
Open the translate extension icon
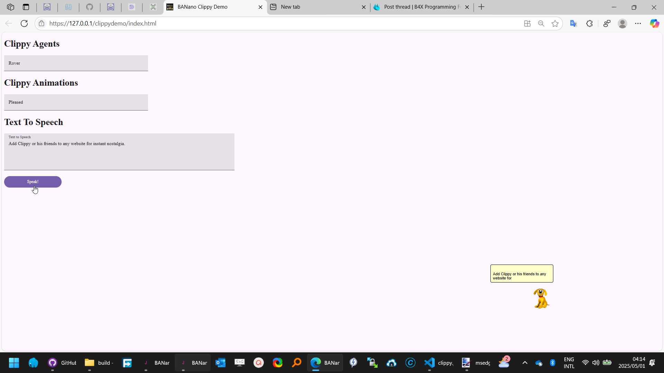573,23
